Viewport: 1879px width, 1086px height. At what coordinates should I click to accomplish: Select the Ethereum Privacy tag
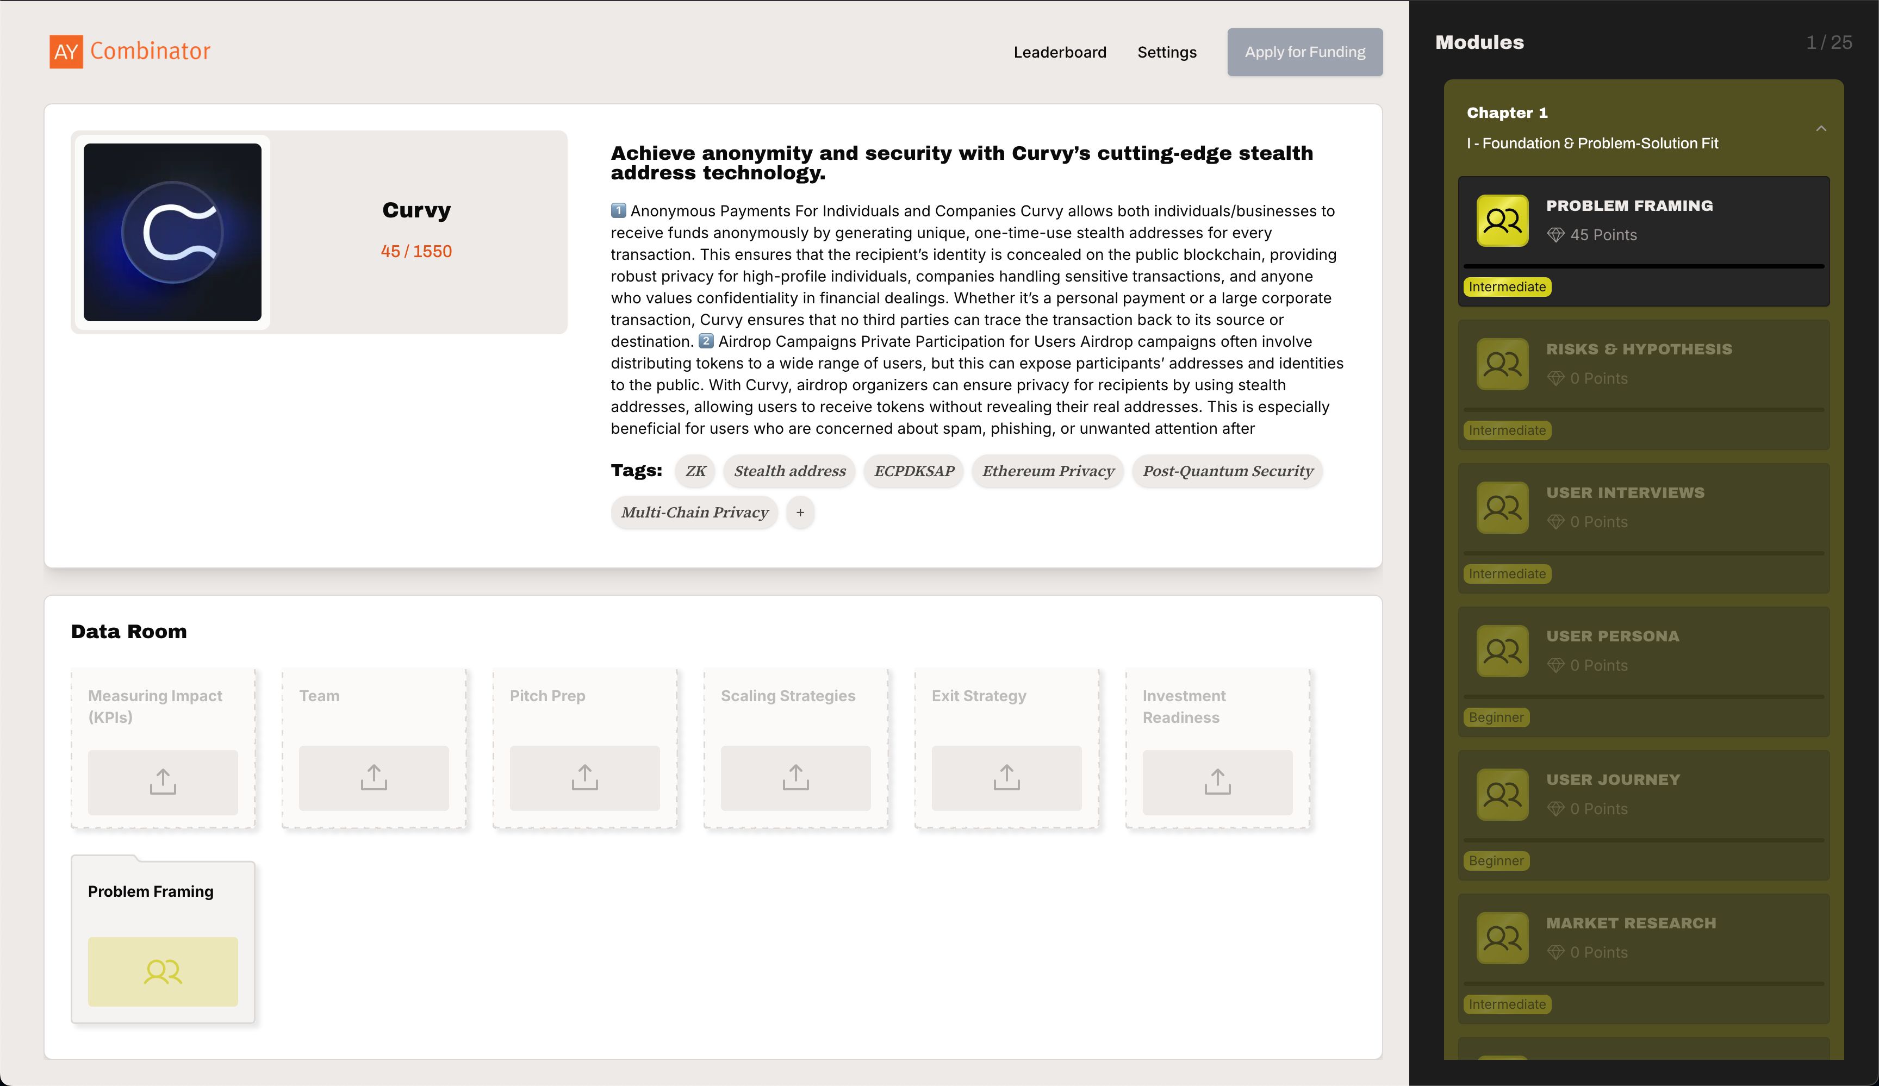pos(1048,471)
